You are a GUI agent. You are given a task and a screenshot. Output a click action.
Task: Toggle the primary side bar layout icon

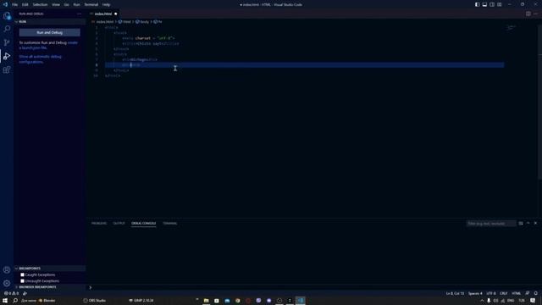477,4
